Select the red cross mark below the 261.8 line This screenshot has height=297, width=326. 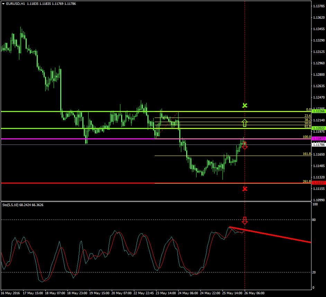tap(245, 189)
